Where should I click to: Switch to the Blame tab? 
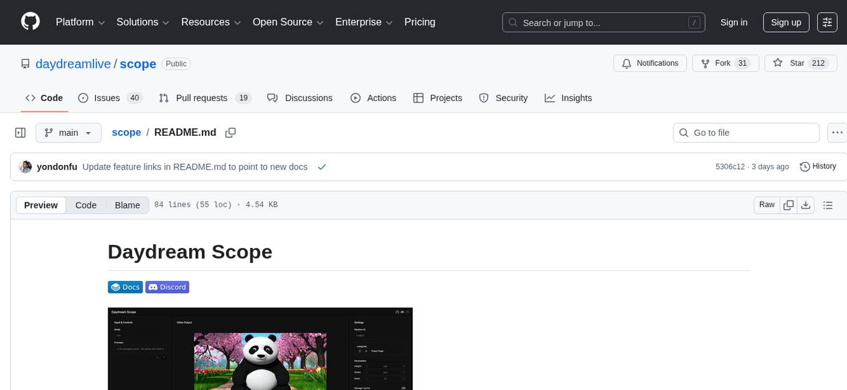pos(127,205)
